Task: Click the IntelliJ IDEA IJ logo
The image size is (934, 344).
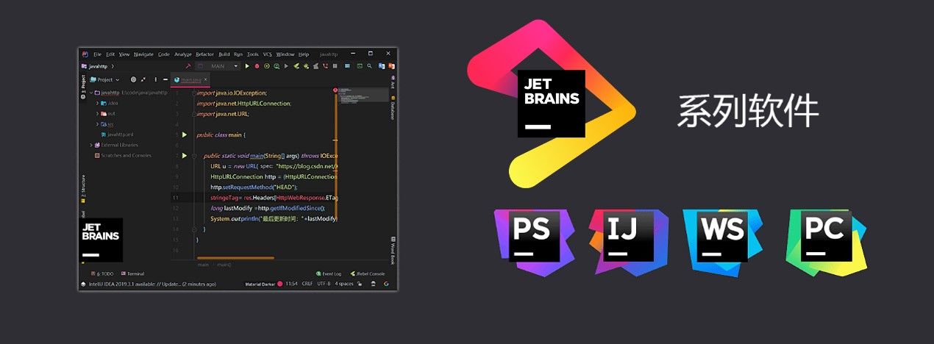Action: click(x=625, y=236)
